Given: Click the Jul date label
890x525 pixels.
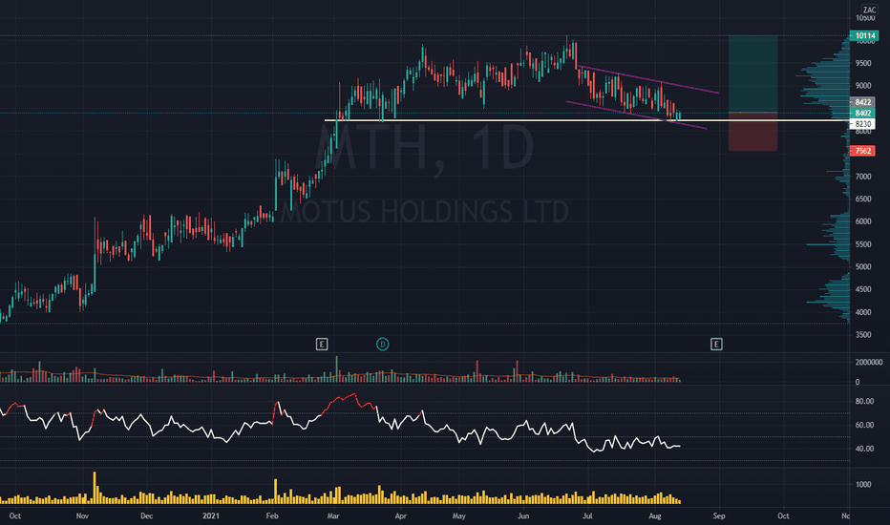Looking at the screenshot, I should point(587,515).
